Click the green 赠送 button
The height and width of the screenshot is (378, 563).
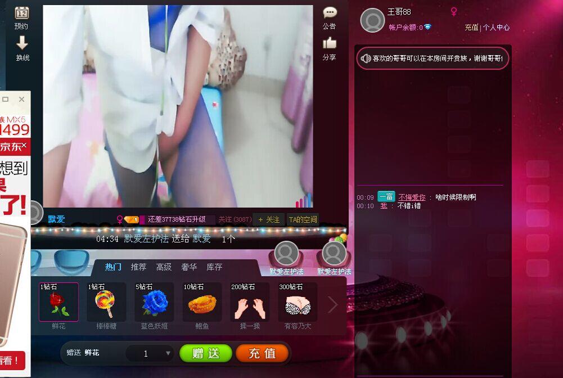tap(206, 353)
